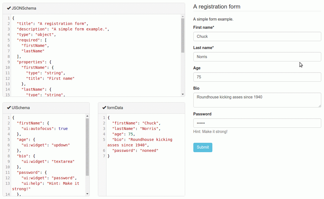
Task: Click the ui:autofocus true value in UISchema
Action: pyautogui.click(x=63, y=128)
